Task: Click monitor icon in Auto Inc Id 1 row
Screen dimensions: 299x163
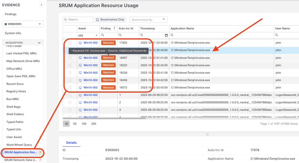Action: click(80, 95)
